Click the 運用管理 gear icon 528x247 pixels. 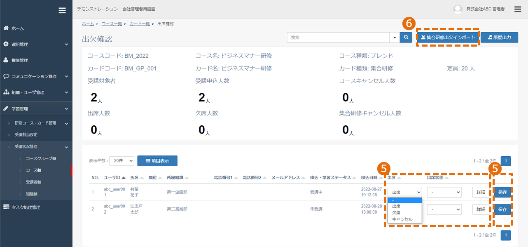6,44
